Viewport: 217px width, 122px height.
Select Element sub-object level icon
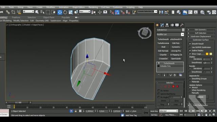point(177,86)
